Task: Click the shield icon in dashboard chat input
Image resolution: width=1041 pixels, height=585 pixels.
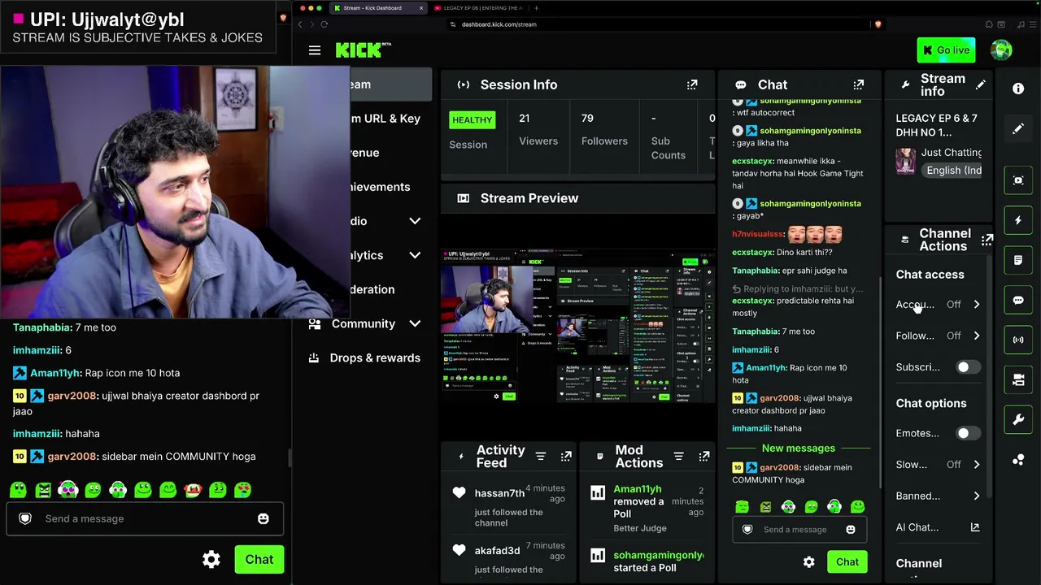Action: click(747, 530)
